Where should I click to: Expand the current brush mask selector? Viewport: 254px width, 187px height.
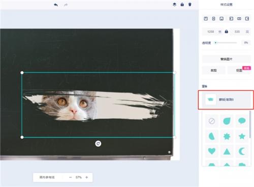pyautogui.click(x=226, y=100)
